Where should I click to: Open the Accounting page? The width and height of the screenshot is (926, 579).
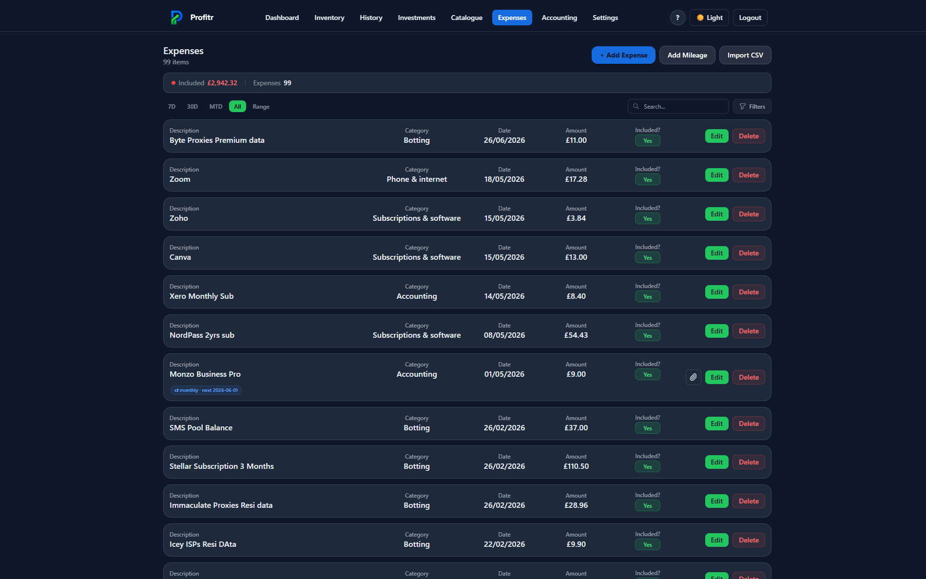pyautogui.click(x=559, y=18)
